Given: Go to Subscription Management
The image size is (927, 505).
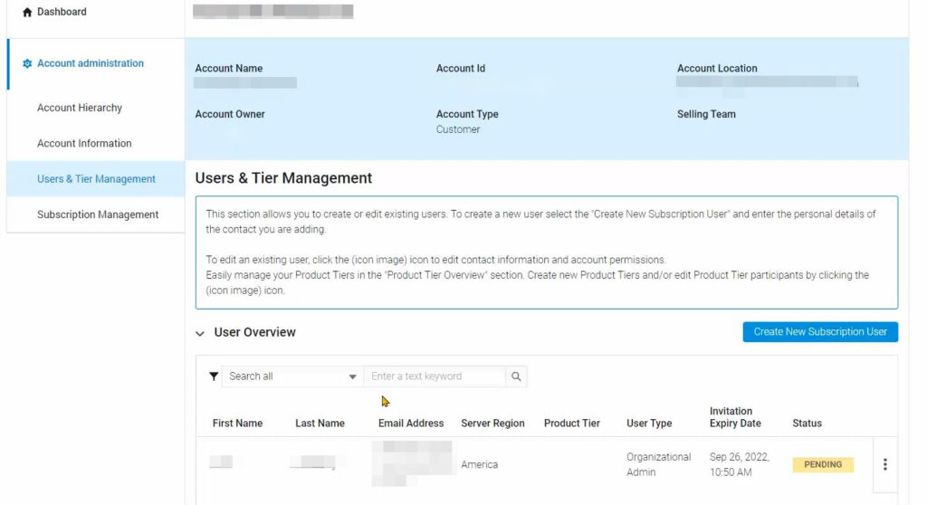Looking at the screenshot, I should click(x=98, y=214).
